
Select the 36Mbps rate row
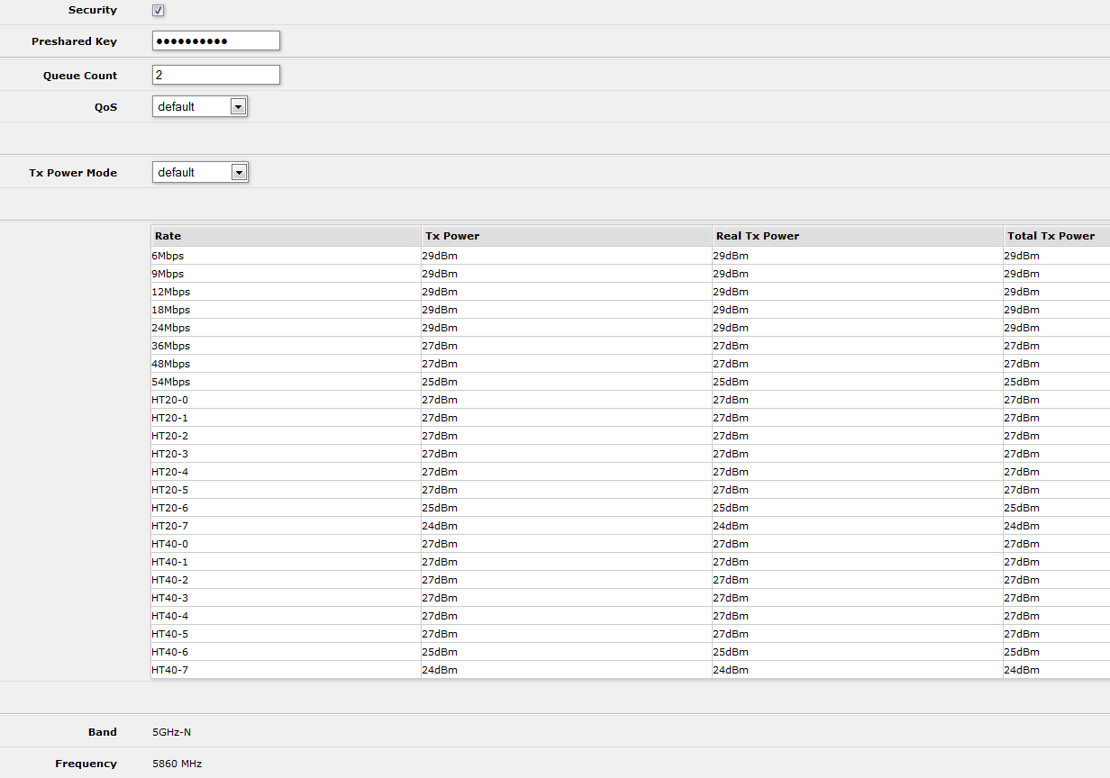[x=631, y=346]
